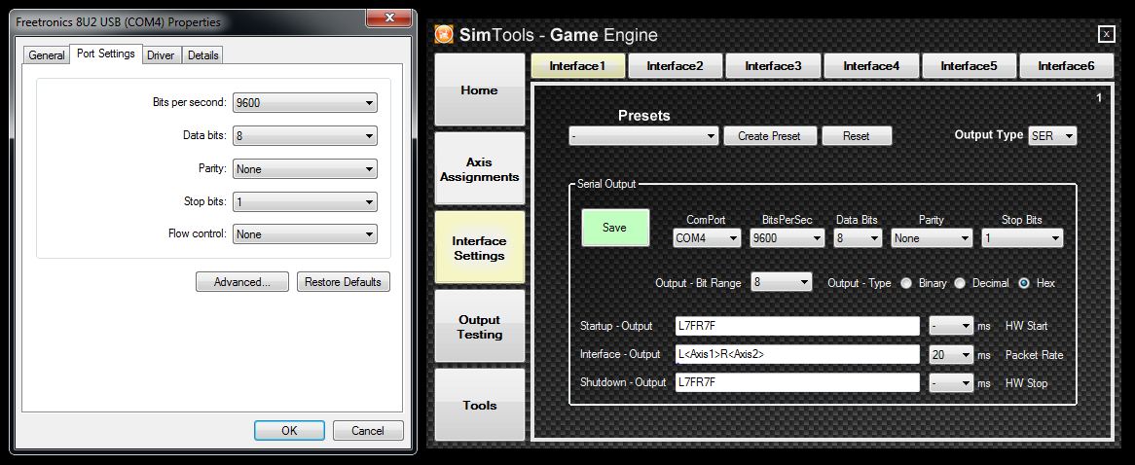
Task: Open the HW Stop ms dropdown
Action: tap(950, 382)
